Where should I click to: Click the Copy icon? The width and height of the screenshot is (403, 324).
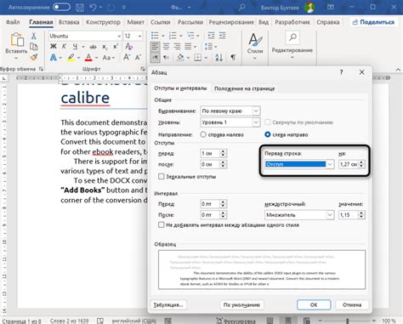pos(34,47)
